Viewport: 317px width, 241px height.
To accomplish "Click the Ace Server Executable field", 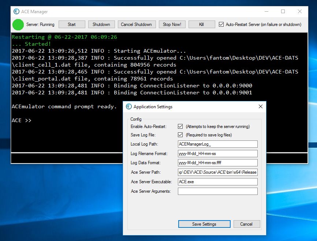I will [217, 182].
